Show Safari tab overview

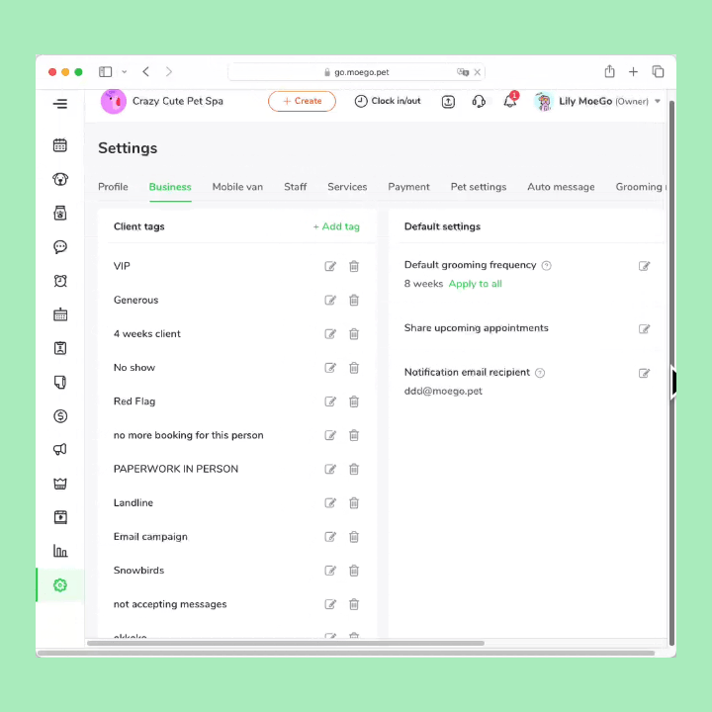658,71
